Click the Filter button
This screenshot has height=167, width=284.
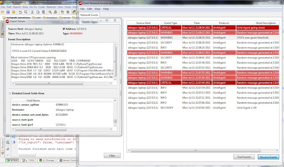click(112, 155)
